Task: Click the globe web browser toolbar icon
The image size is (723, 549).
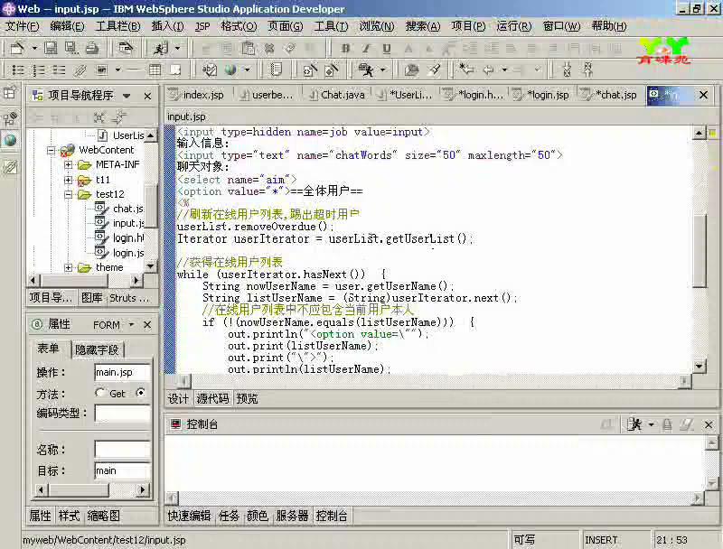Action: (230, 70)
